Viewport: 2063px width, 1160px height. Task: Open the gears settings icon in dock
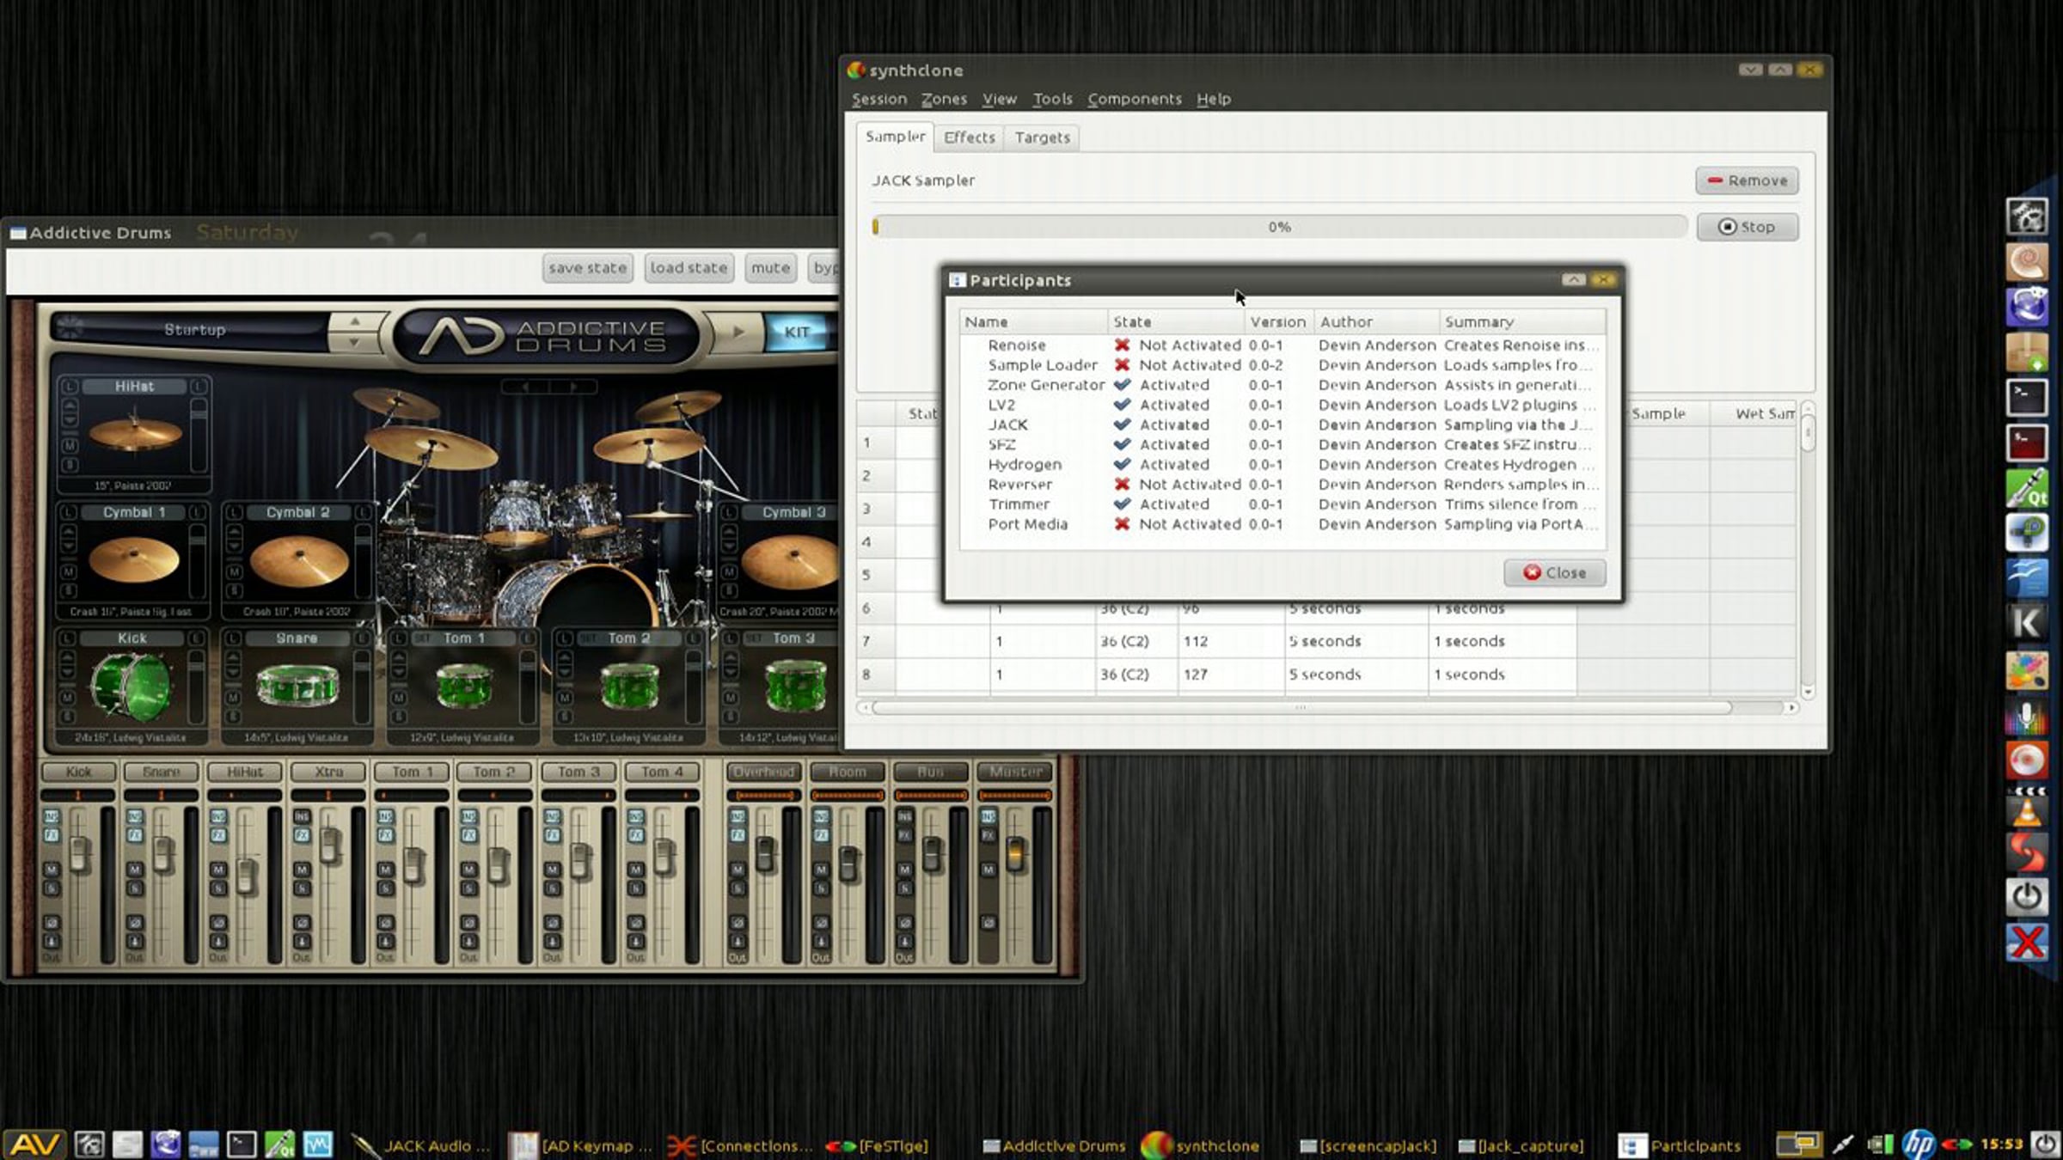click(x=2027, y=217)
